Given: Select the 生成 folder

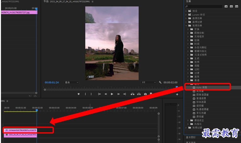Looking at the screenshot, I should [197, 58].
